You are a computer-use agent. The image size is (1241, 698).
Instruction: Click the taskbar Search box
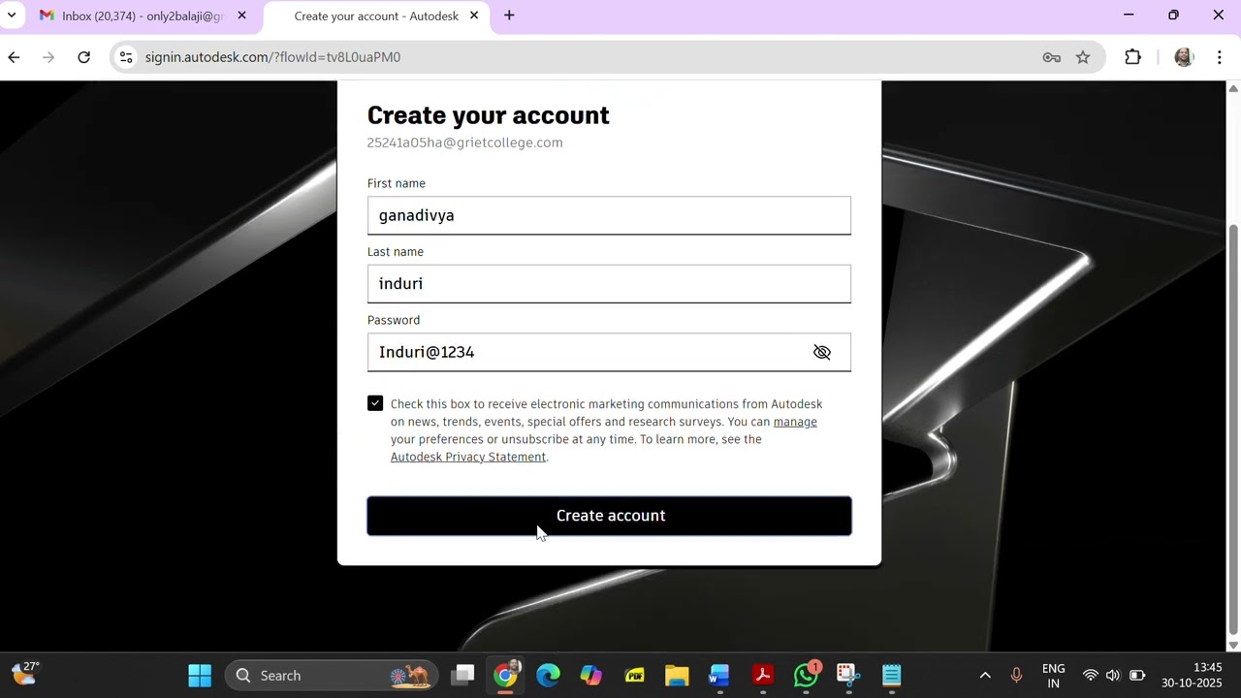click(x=332, y=676)
